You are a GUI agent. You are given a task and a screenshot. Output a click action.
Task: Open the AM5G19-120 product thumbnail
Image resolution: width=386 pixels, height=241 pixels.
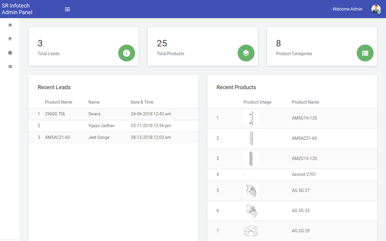click(251, 118)
